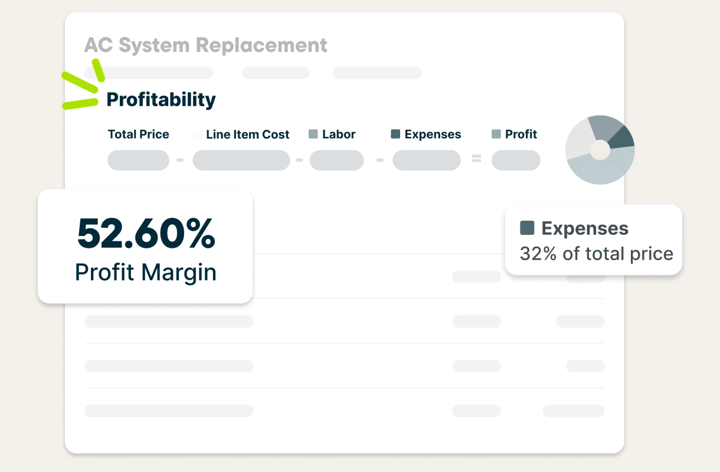Image resolution: width=720 pixels, height=472 pixels.
Task: Click the Line Item Cost label
Action: pos(248,135)
